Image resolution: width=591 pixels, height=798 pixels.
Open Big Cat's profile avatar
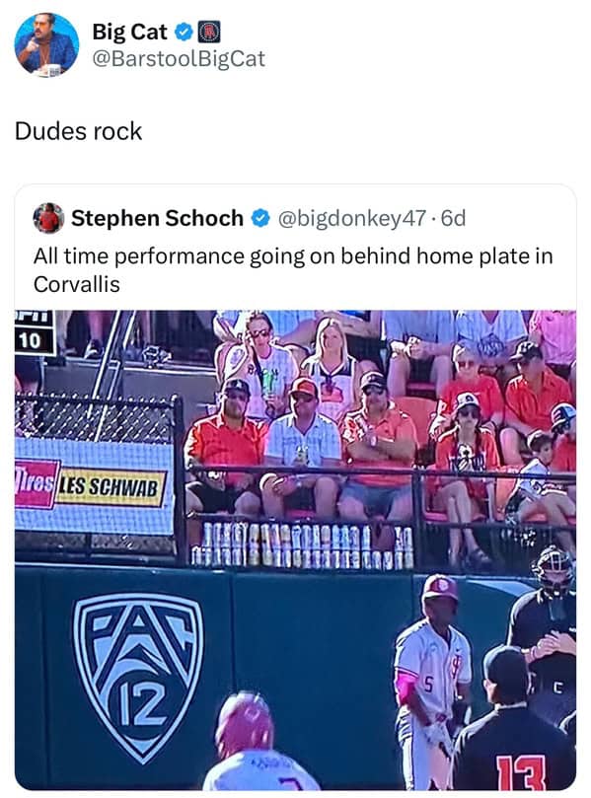(x=46, y=44)
